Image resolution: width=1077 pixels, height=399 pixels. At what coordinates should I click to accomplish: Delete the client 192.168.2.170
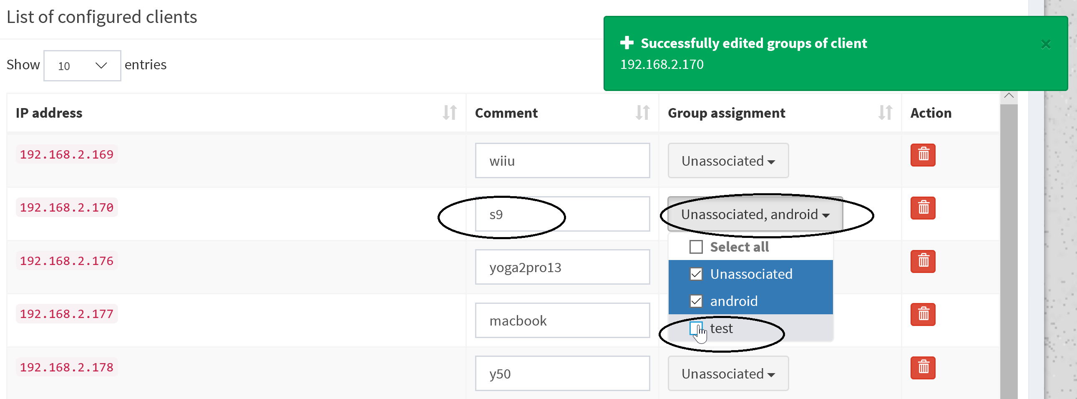tap(922, 208)
